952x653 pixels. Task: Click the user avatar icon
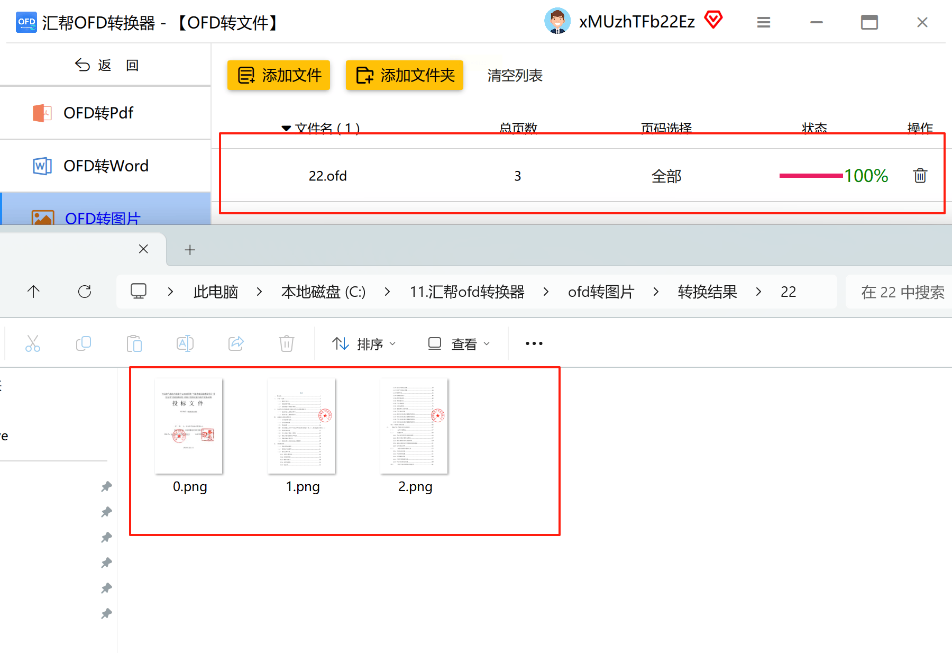[557, 21]
